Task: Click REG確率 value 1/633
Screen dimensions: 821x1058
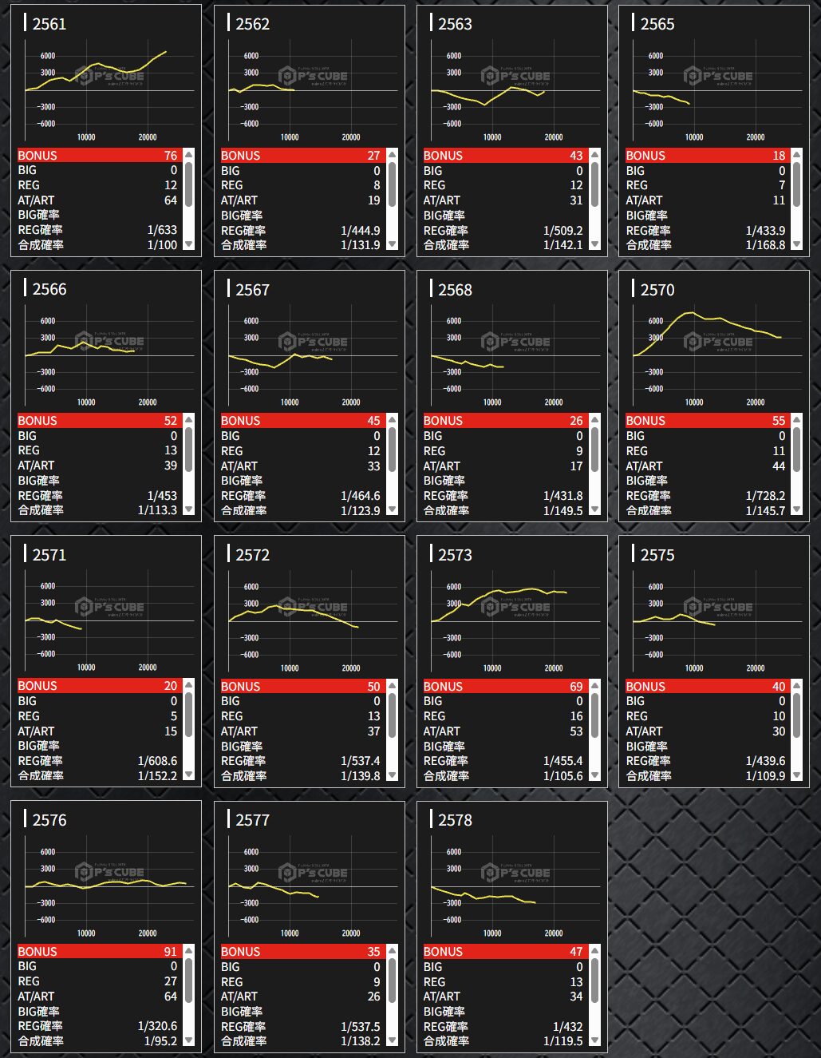Action: point(162,230)
